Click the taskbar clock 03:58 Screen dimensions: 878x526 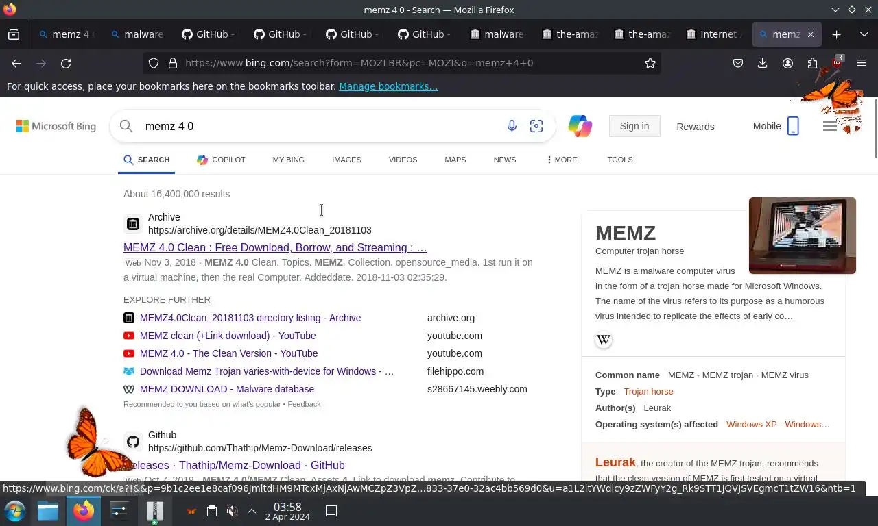point(287,511)
